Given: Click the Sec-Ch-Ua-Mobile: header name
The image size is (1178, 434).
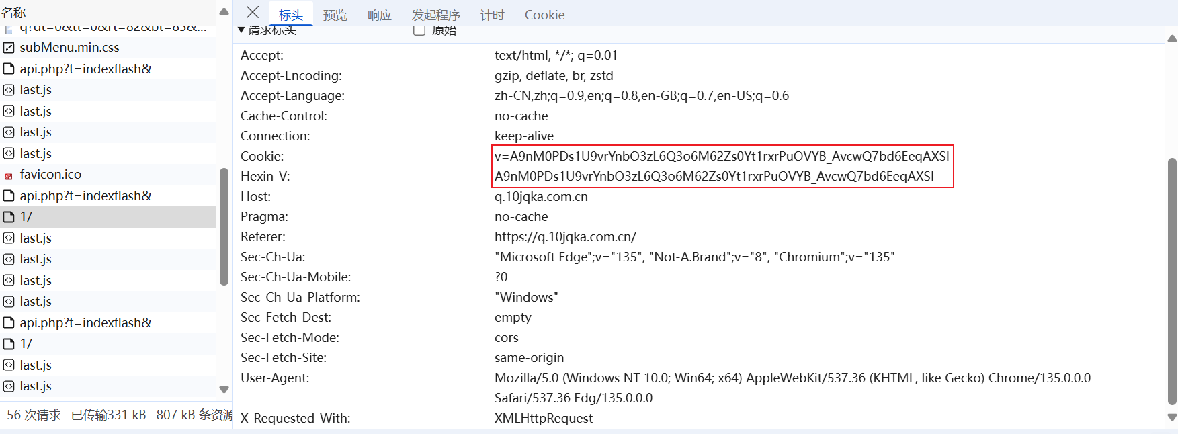Looking at the screenshot, I should [x=296, y=277].
